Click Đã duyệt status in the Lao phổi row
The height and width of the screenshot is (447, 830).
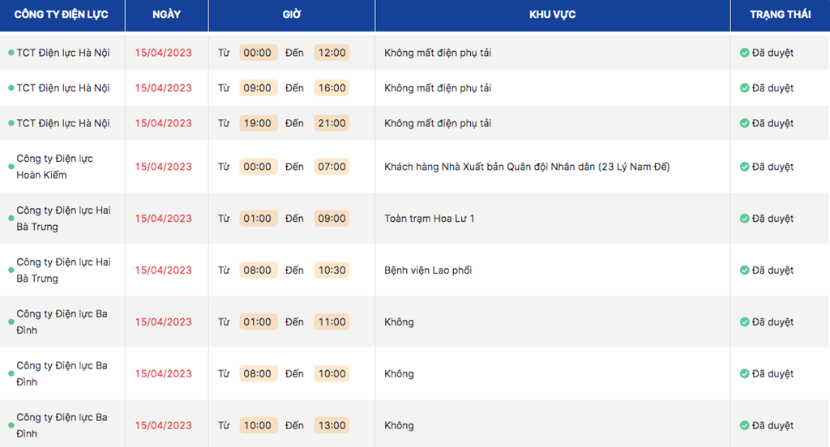(772, 270)
